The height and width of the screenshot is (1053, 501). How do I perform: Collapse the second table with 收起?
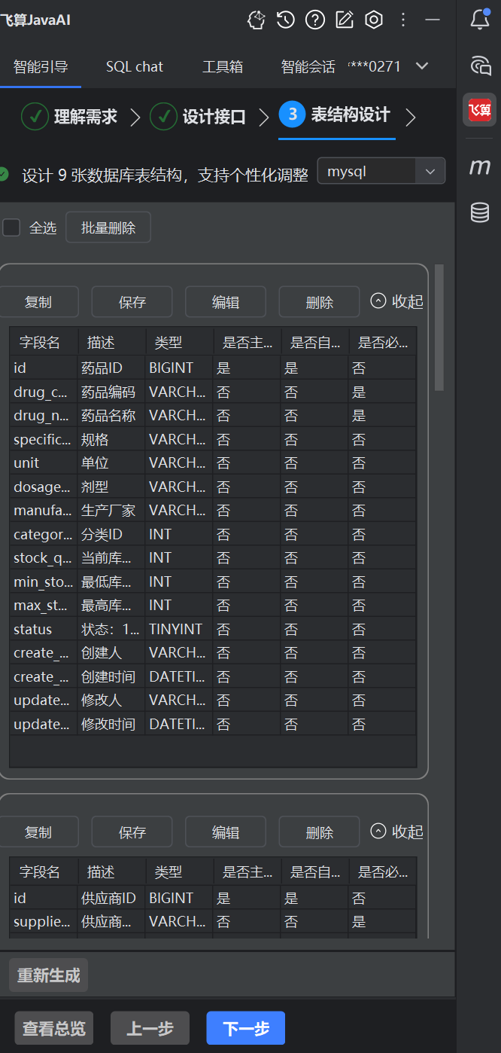(x=397, y=832)
